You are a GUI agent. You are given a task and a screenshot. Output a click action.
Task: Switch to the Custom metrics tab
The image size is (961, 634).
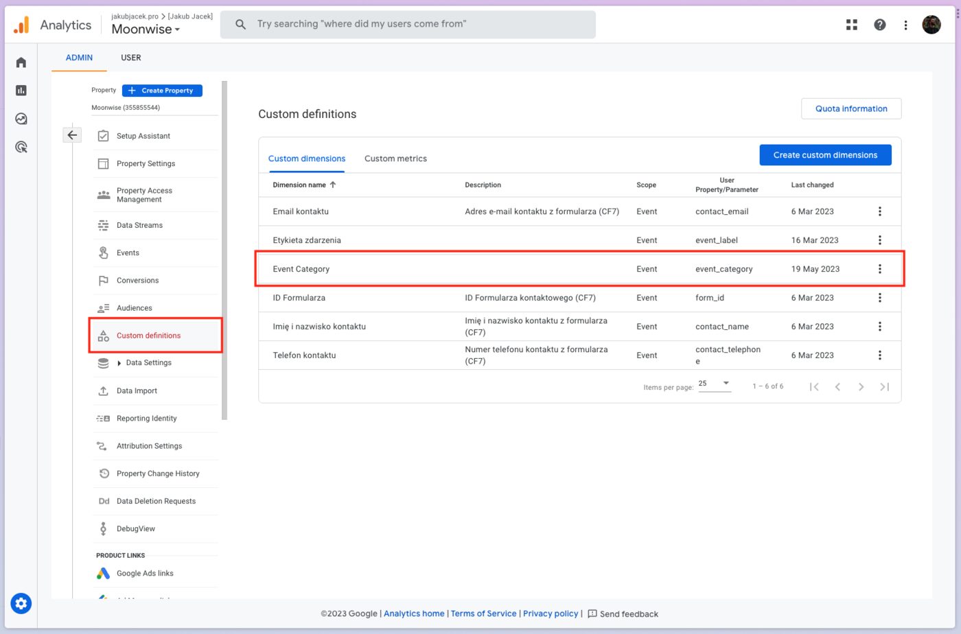click(x=395, y=158)
